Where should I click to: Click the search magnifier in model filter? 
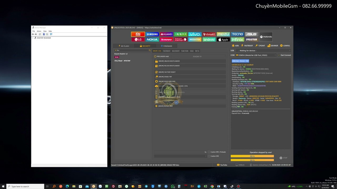pyautogui.click(x=150, y=50)
